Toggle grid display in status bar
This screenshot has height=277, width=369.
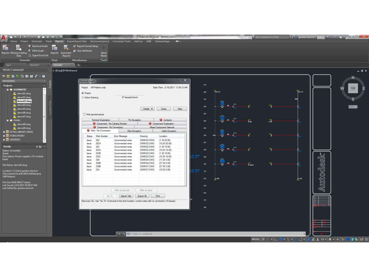pos(263,239)
